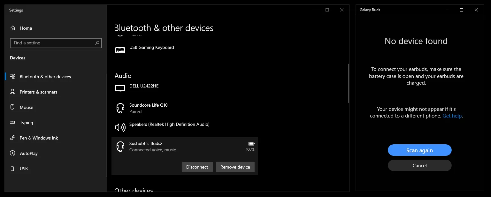
Task: Go to Mouse settings page
Action: click(x=56, y=107)
